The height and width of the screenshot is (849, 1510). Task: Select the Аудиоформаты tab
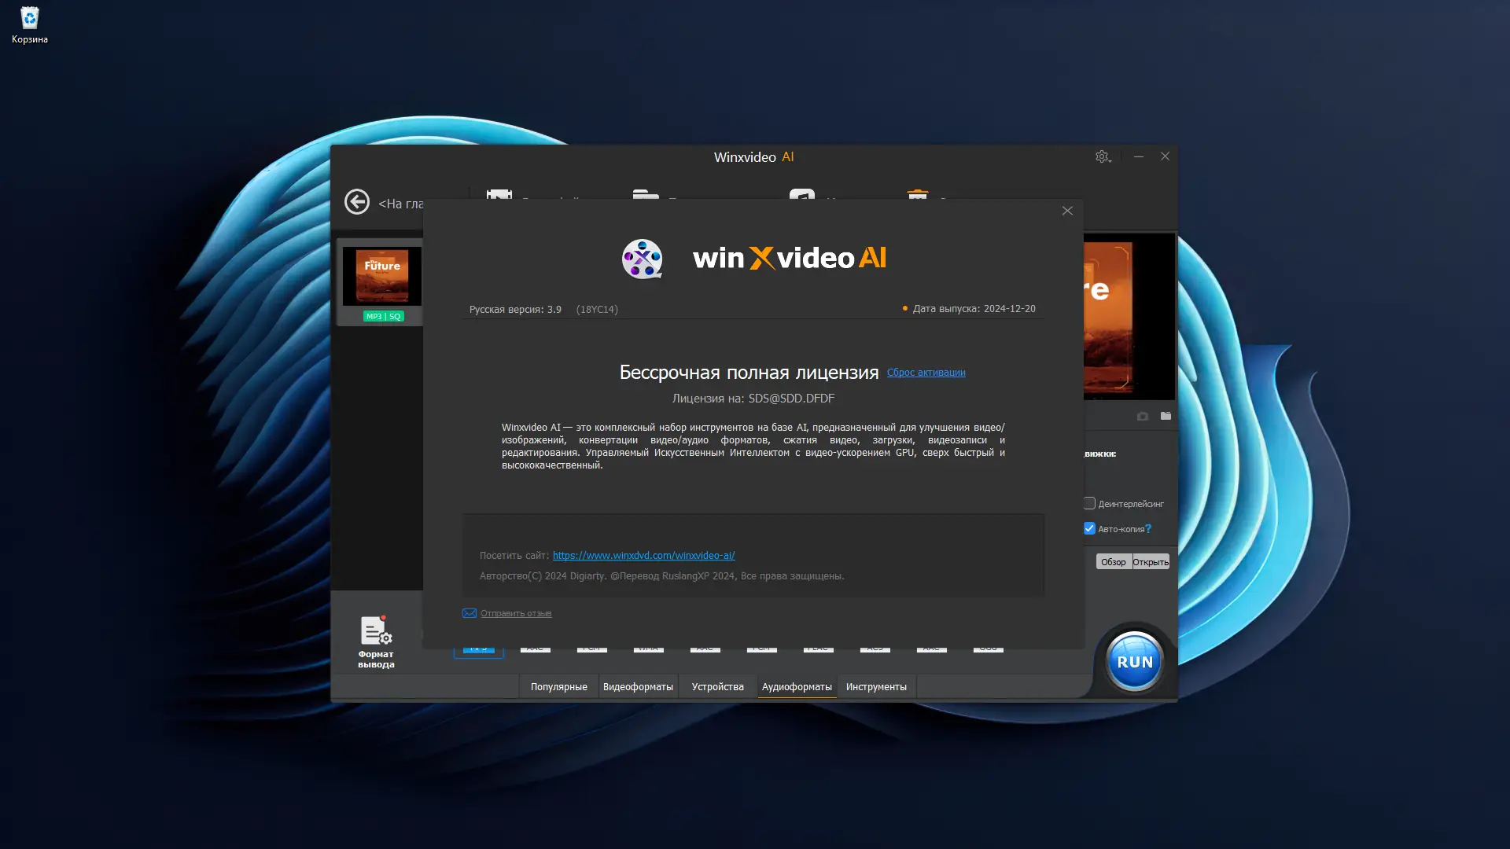pos(797,687)
